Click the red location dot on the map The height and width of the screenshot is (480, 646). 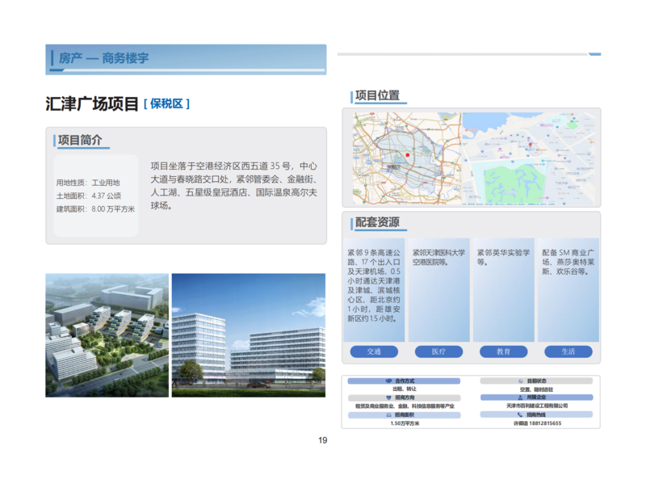click(408, 155)
